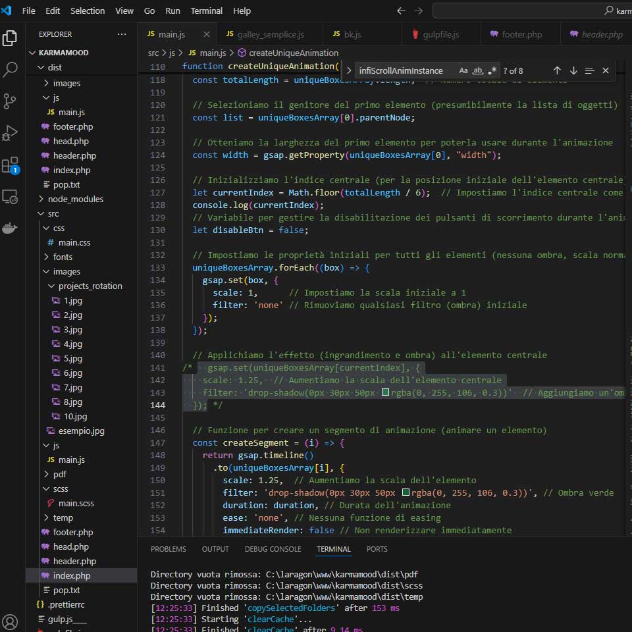
Task: Click createUniqueAnimation in the breadcrumb
Action: pos(293,53)
